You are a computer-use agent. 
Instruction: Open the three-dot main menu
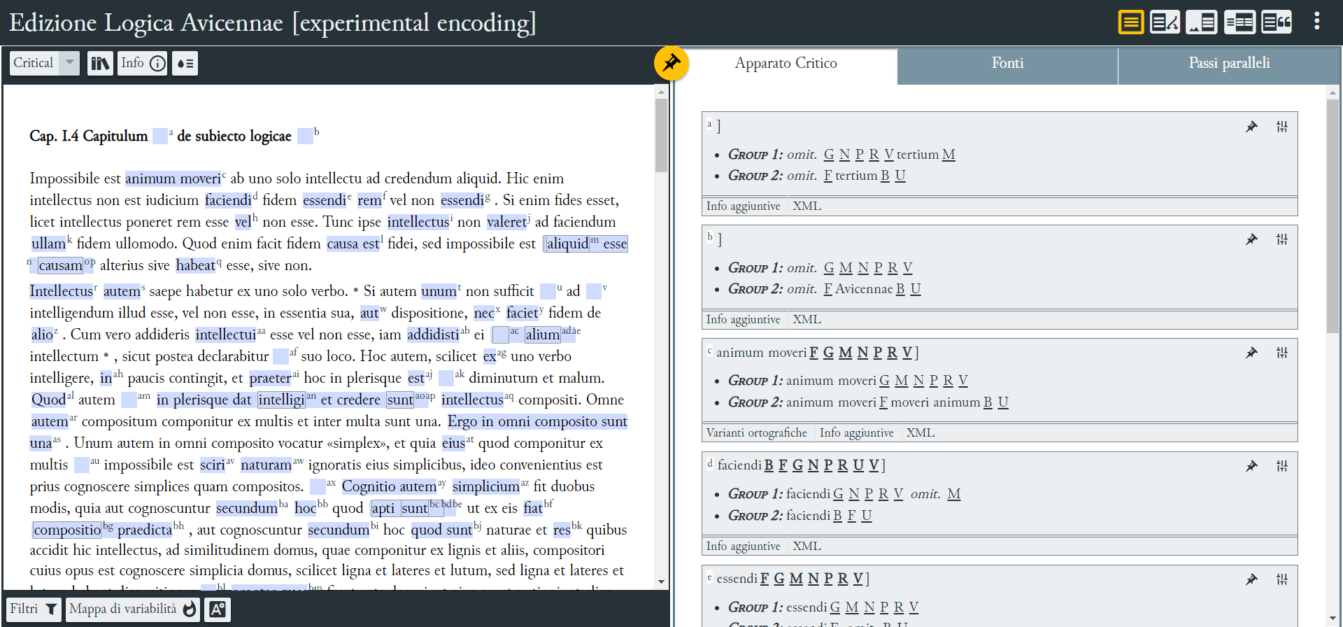1316,21
